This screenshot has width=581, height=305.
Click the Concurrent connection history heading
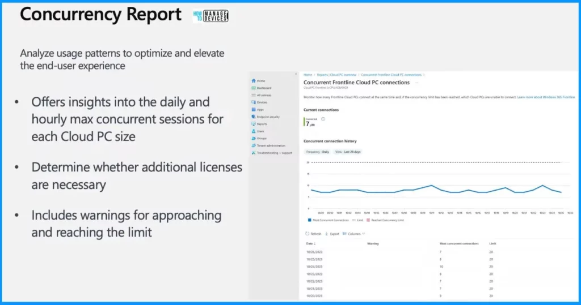click(330, 141)
